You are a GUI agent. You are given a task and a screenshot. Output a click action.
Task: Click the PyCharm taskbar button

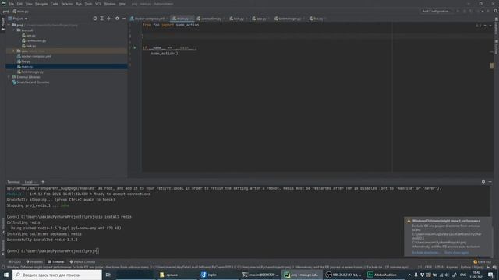click(x=302, y=275)
